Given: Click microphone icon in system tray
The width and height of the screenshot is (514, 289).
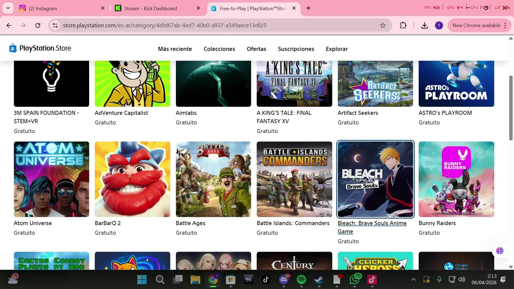Looking at the screenshot, I should (439, 279).
